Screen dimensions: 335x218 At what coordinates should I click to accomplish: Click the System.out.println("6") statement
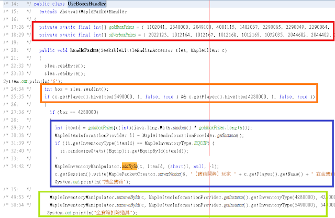[x=33, y=81]
